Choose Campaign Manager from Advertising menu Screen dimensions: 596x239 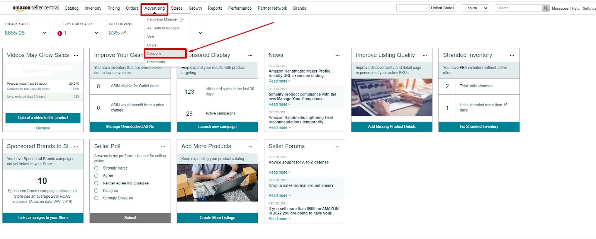pos(162,19)
